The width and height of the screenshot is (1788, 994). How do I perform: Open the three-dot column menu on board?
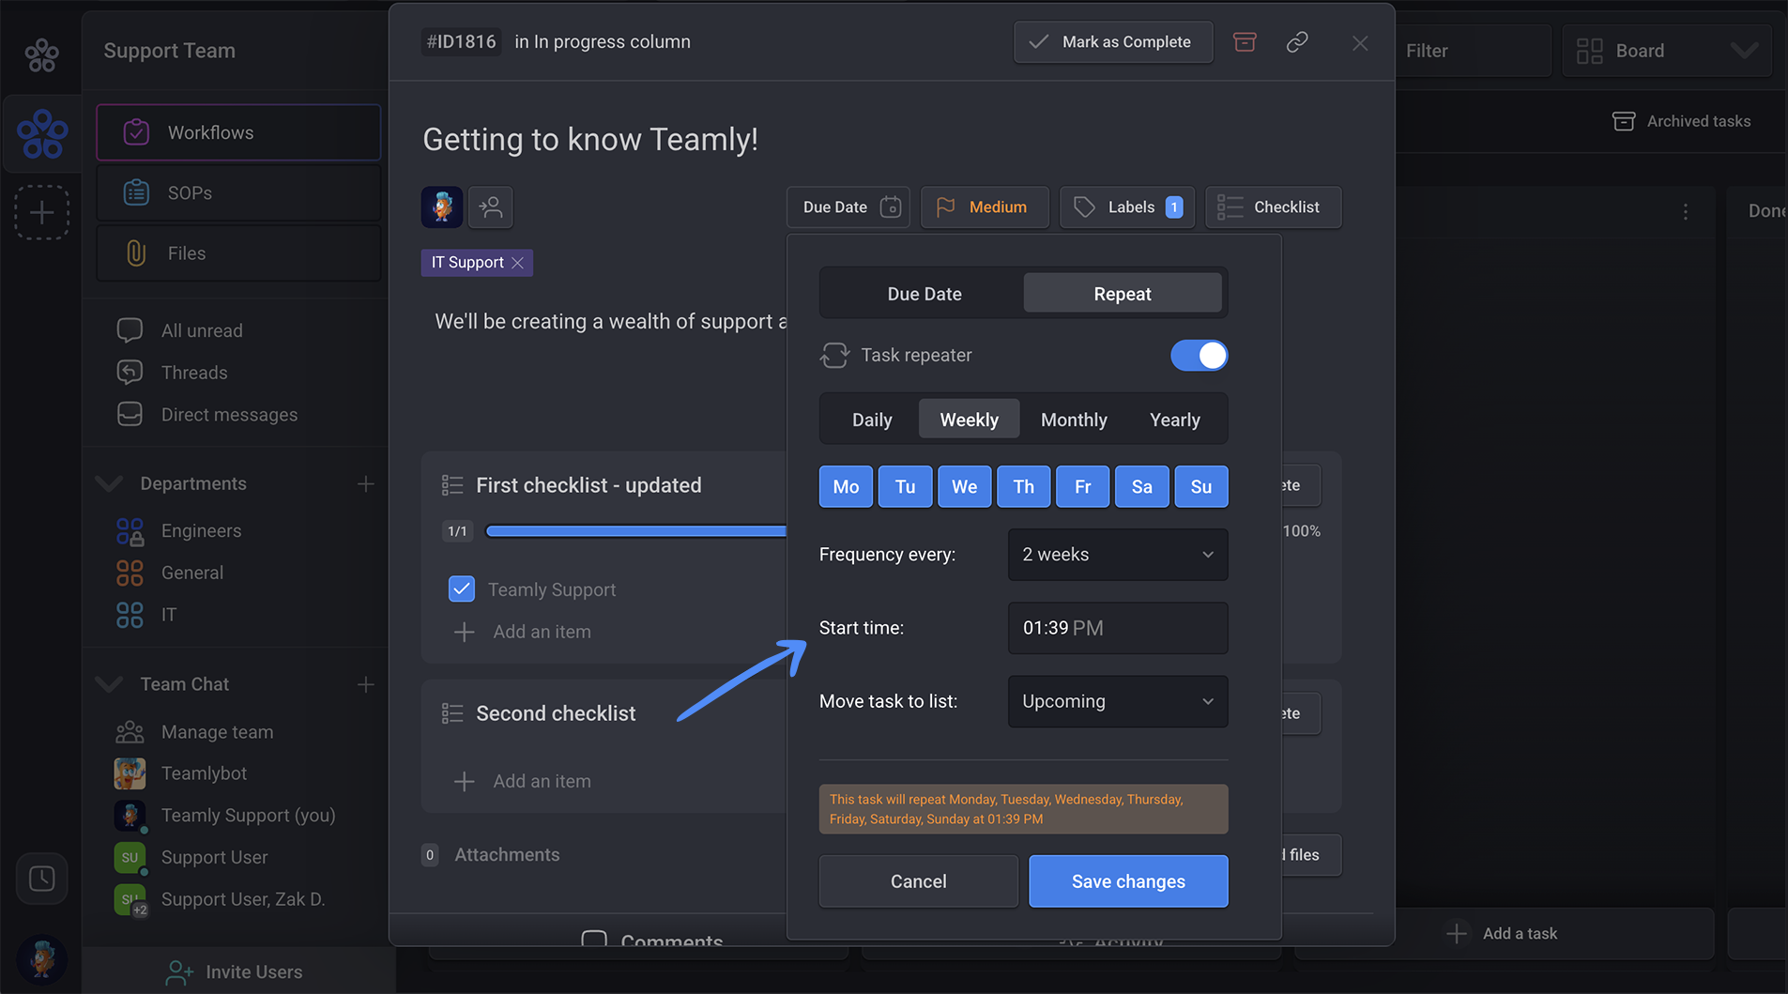(1686, 212)
